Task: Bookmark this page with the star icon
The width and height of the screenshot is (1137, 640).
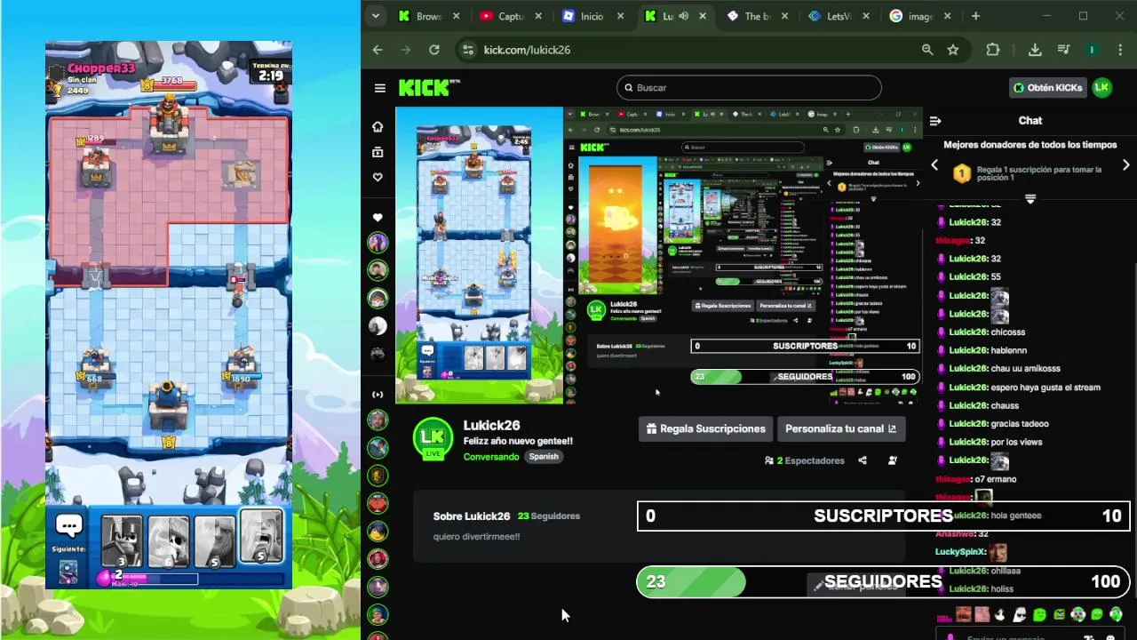Action: (x=953, y=50)
